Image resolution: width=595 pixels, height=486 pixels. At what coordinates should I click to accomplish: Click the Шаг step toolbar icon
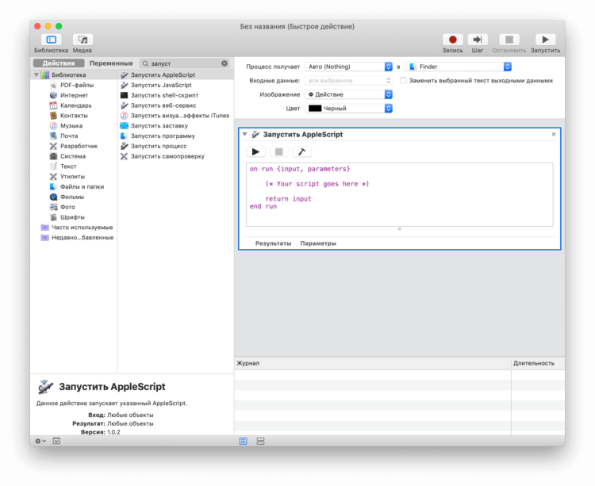point(478,40)
